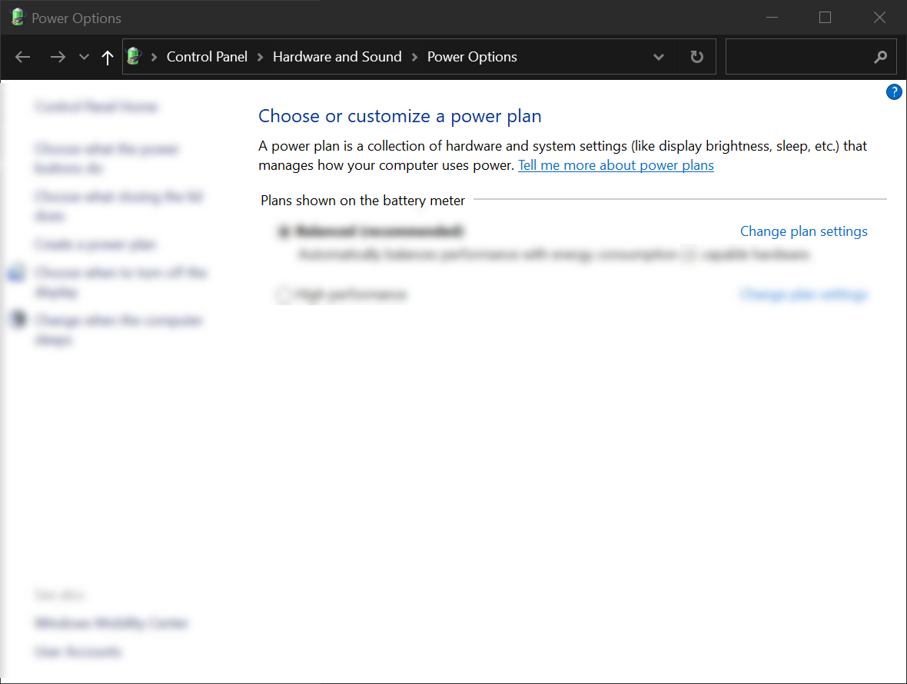
Task: Navigate to Hardware and Sound breadcrumb
Action: click(337, 57)
